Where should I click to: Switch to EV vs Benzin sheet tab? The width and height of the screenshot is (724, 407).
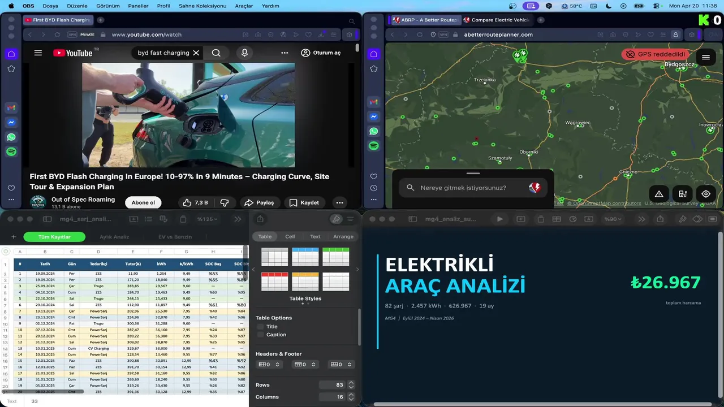click(175, 237)
